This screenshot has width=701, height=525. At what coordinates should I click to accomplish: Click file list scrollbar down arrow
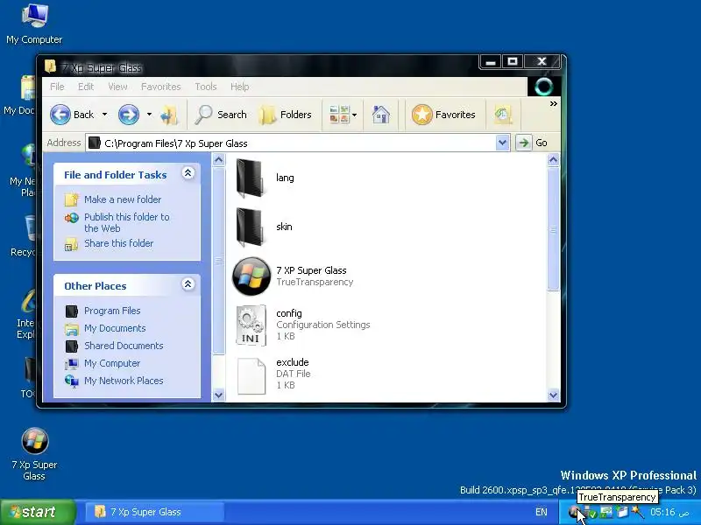(553, 395)
